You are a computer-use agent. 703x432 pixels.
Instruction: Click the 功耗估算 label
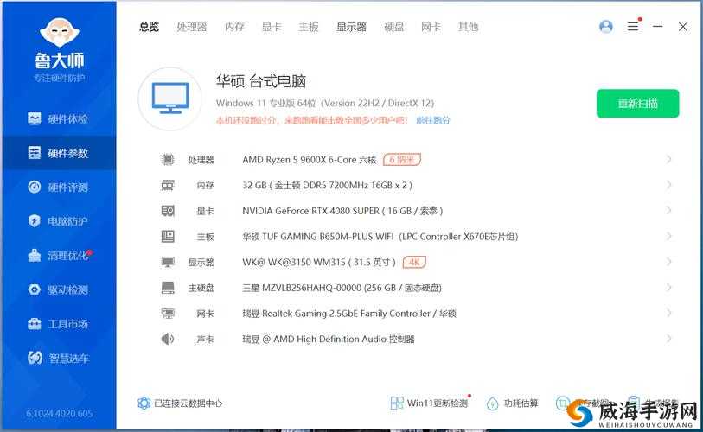pos(521,403)
